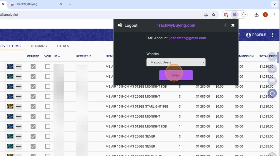Open product thumbnail in 512GB STARLIGHT 8GB row
The height and width of the screenshot is (156, 280).
pyautogui.click(x=10, y=106)
